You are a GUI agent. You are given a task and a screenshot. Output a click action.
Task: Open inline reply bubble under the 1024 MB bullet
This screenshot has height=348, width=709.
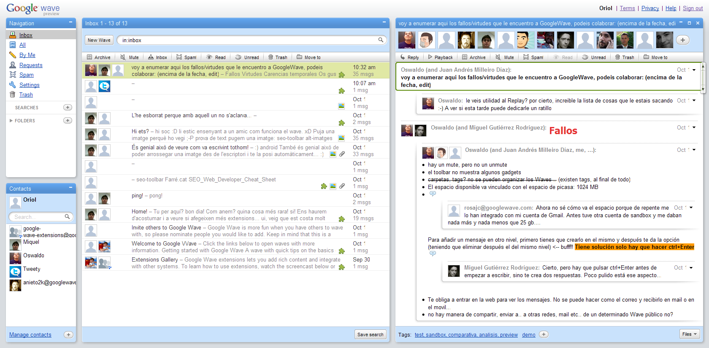pos(433,194)
